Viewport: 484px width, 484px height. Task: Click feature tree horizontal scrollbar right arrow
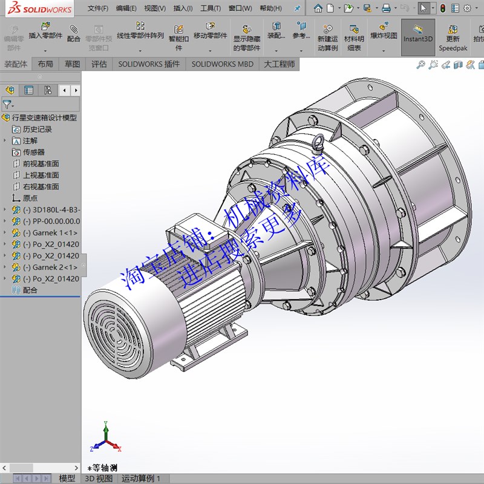76,468
